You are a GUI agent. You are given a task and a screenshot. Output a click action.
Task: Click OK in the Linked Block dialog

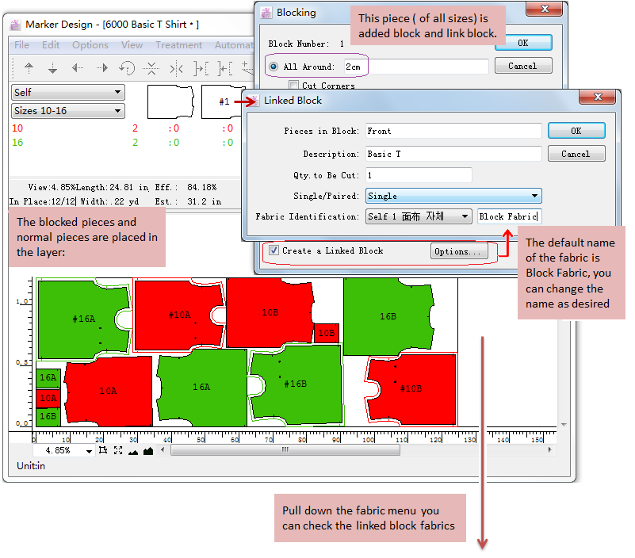(576, 131)
